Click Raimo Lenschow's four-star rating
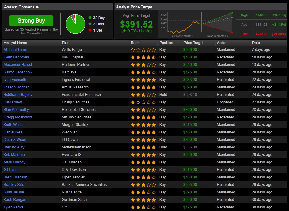This screenshot has height=211, width=289. [x=143, y=72]
